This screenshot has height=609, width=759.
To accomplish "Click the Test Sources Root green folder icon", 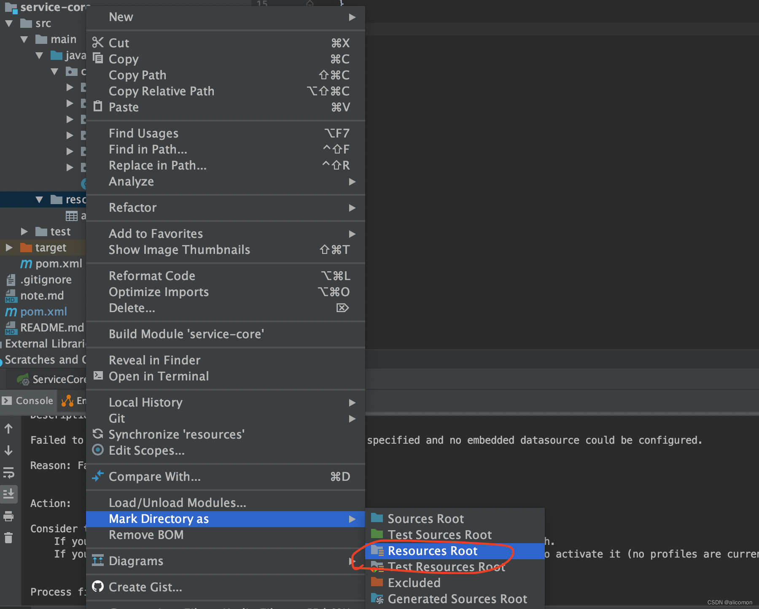I will (x=377, y=534).
